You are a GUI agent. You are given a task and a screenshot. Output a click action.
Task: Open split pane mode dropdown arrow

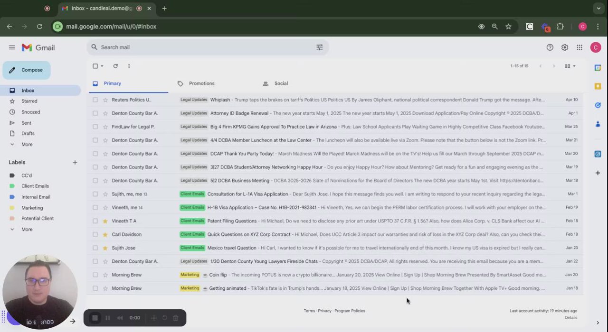[x=574, y=66]
